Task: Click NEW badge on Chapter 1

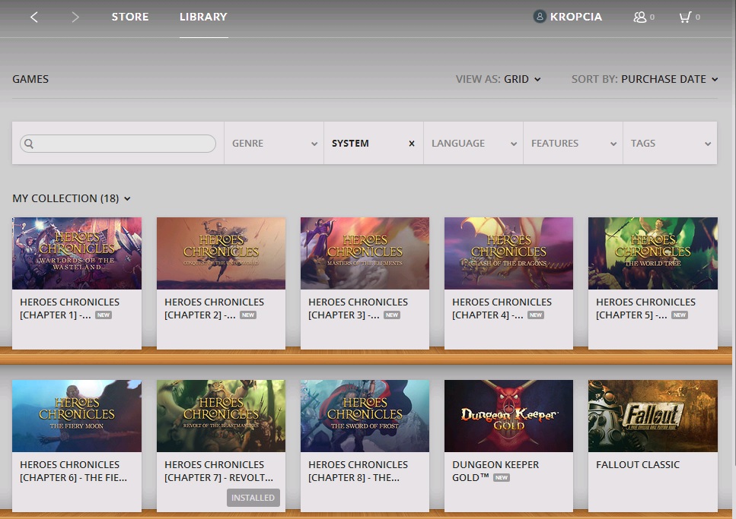Action: coord(104,315)
